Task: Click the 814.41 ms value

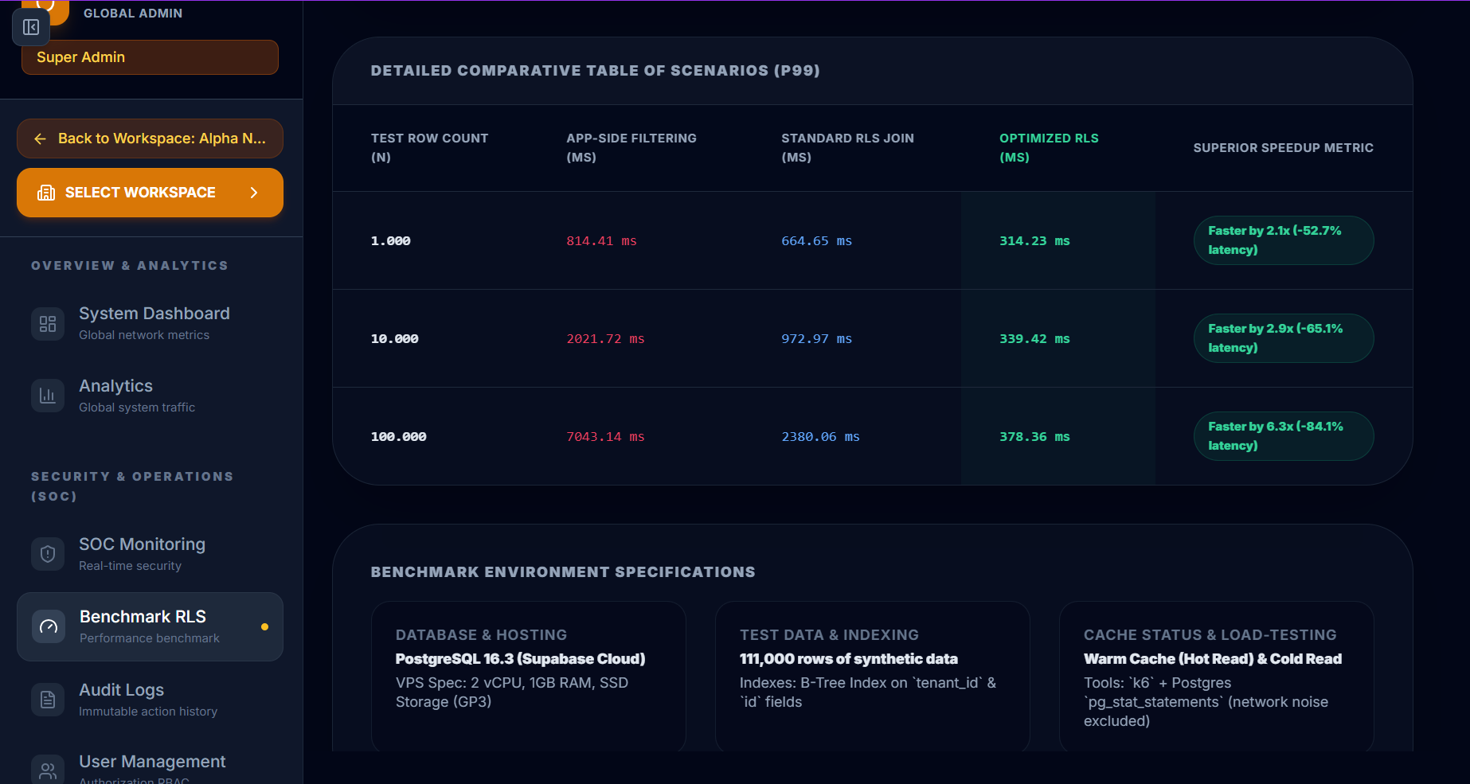Action: (x=601, y=241)
